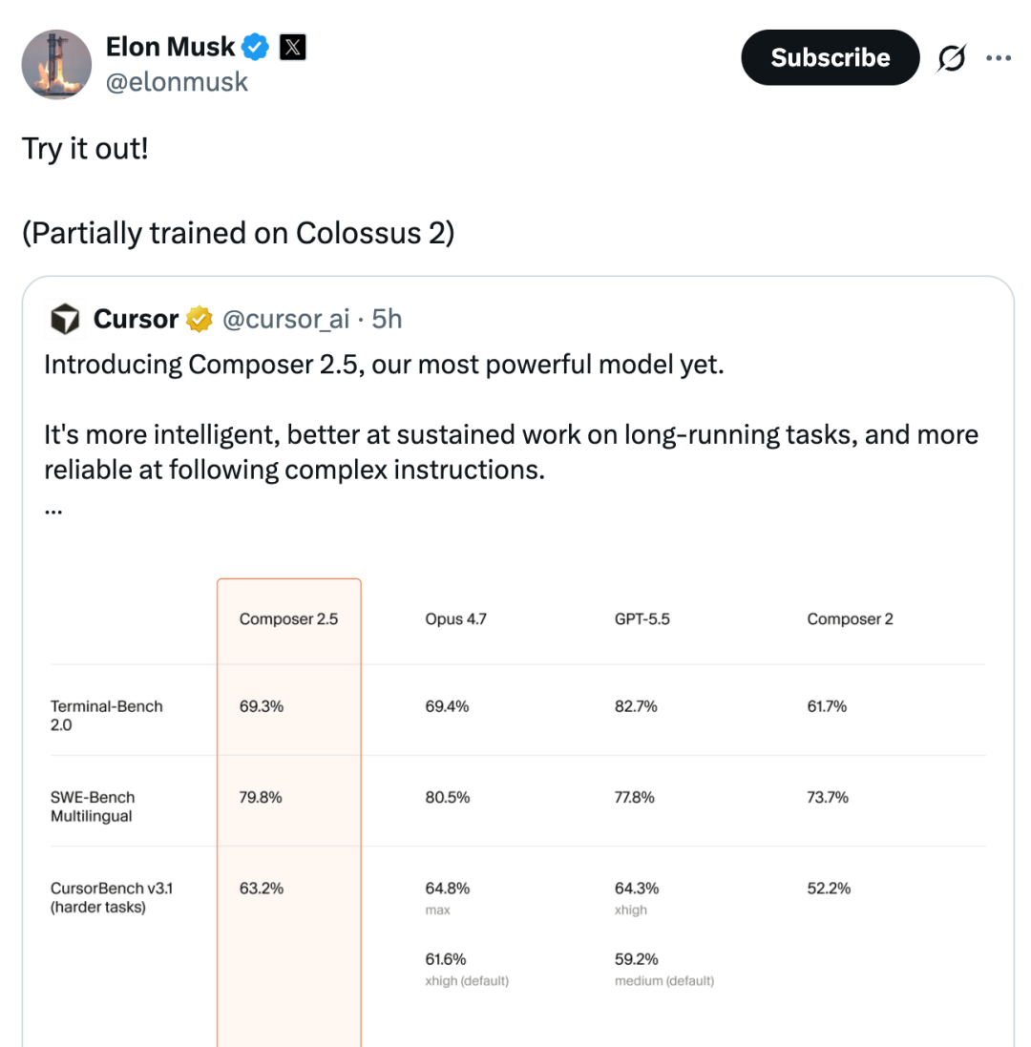Open the @cursor_ai handle link
Screen dimensions: 1031x1047
coord(285,319)
